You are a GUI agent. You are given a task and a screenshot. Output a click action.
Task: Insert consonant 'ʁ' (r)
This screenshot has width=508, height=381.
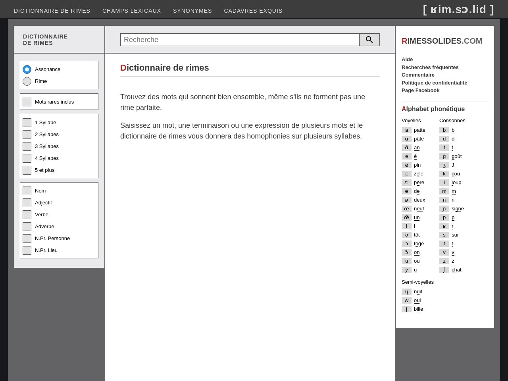(x=444, y=226)
